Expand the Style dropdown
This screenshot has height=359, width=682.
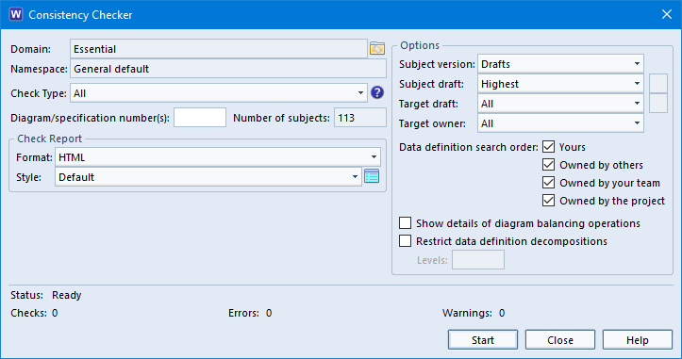pos(208,177)
